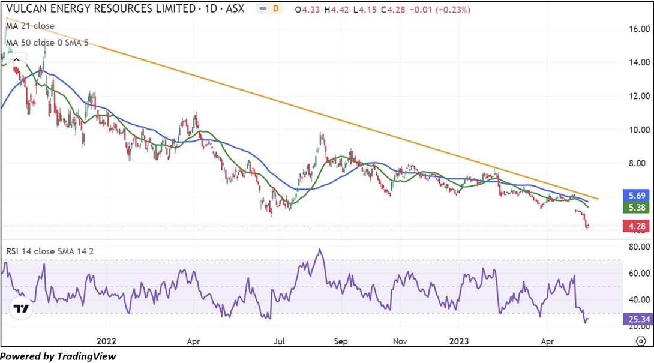Click the Apr label after 2022 on time axis
Screen dimensions: 654x363
tap(193, 341)
